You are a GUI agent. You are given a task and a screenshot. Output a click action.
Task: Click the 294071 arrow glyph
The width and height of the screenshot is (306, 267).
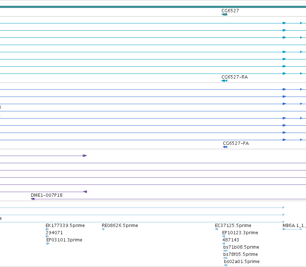coord(47,236)
